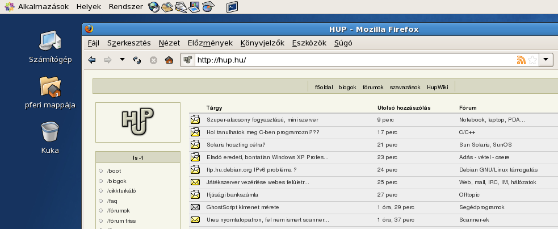
Task: Click the fórumok link in site navigation
Action: click(373, 87)
